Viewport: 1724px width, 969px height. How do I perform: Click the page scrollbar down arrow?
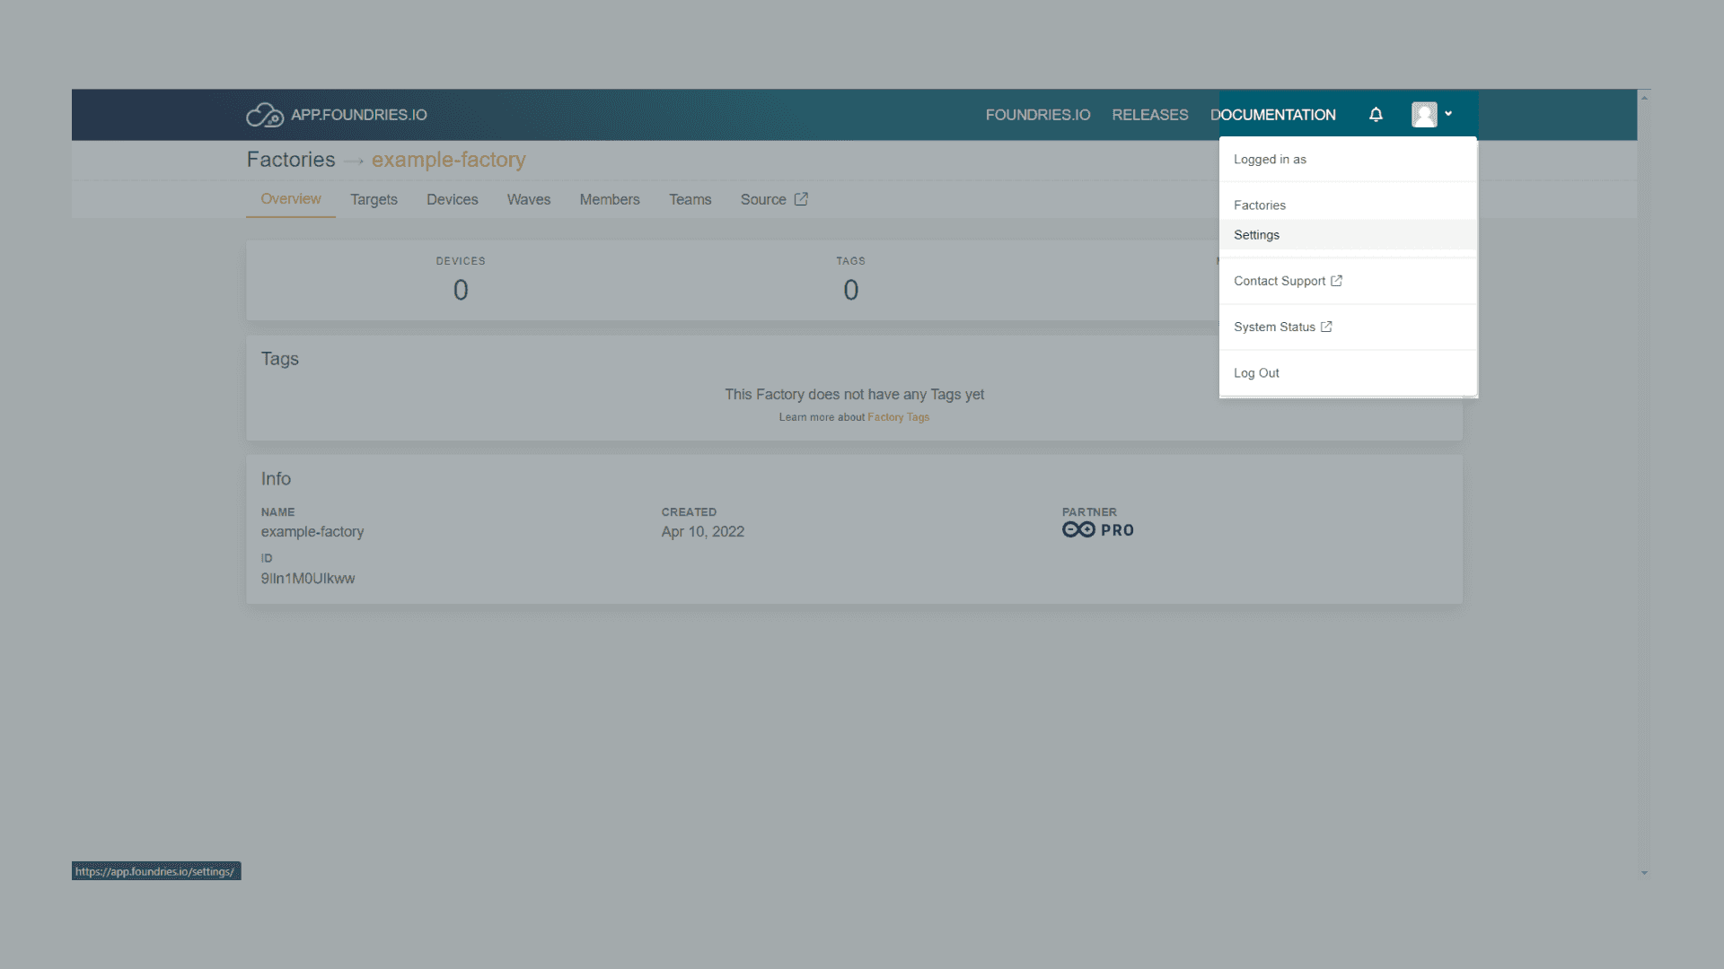point(1644,872)
